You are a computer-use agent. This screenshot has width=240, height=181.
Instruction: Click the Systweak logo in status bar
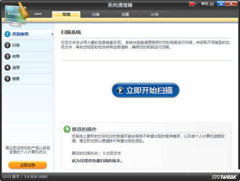(x=225, y=177)
